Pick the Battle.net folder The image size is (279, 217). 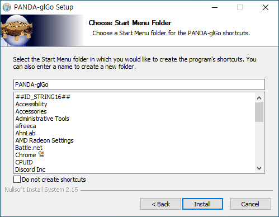[29, 148]
